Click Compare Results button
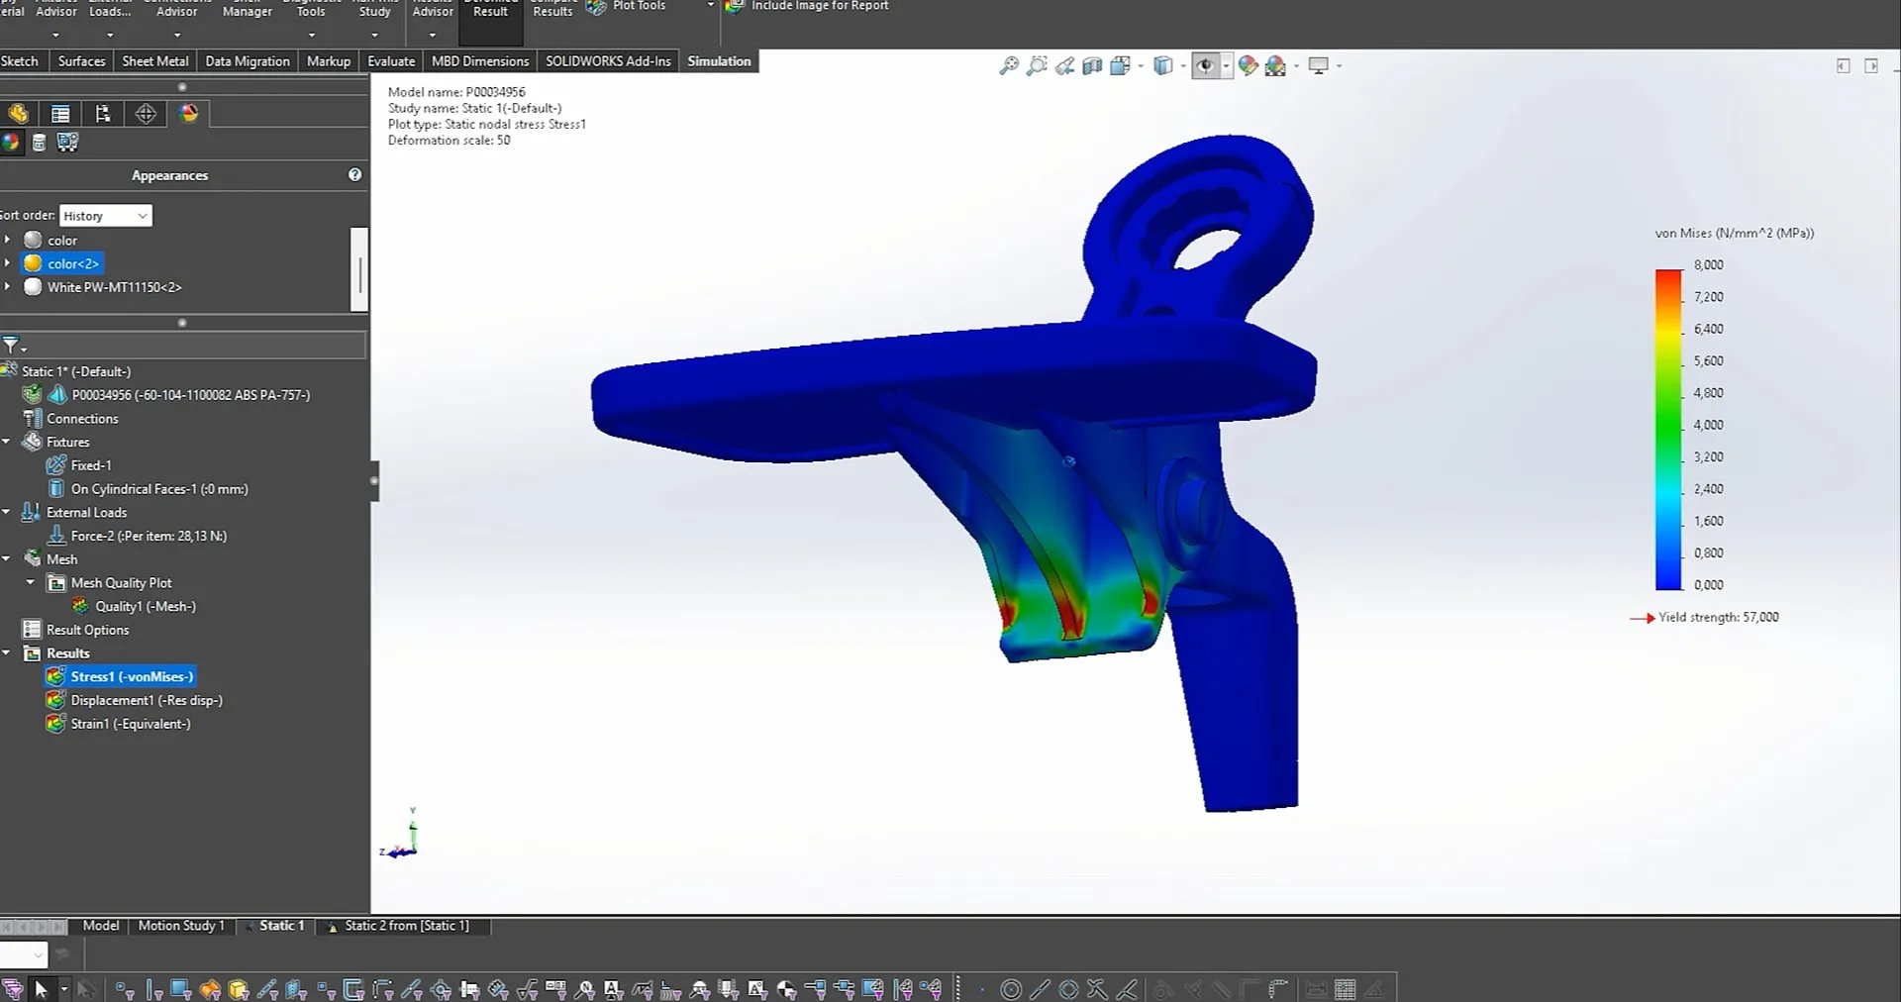 coord(552,10)
